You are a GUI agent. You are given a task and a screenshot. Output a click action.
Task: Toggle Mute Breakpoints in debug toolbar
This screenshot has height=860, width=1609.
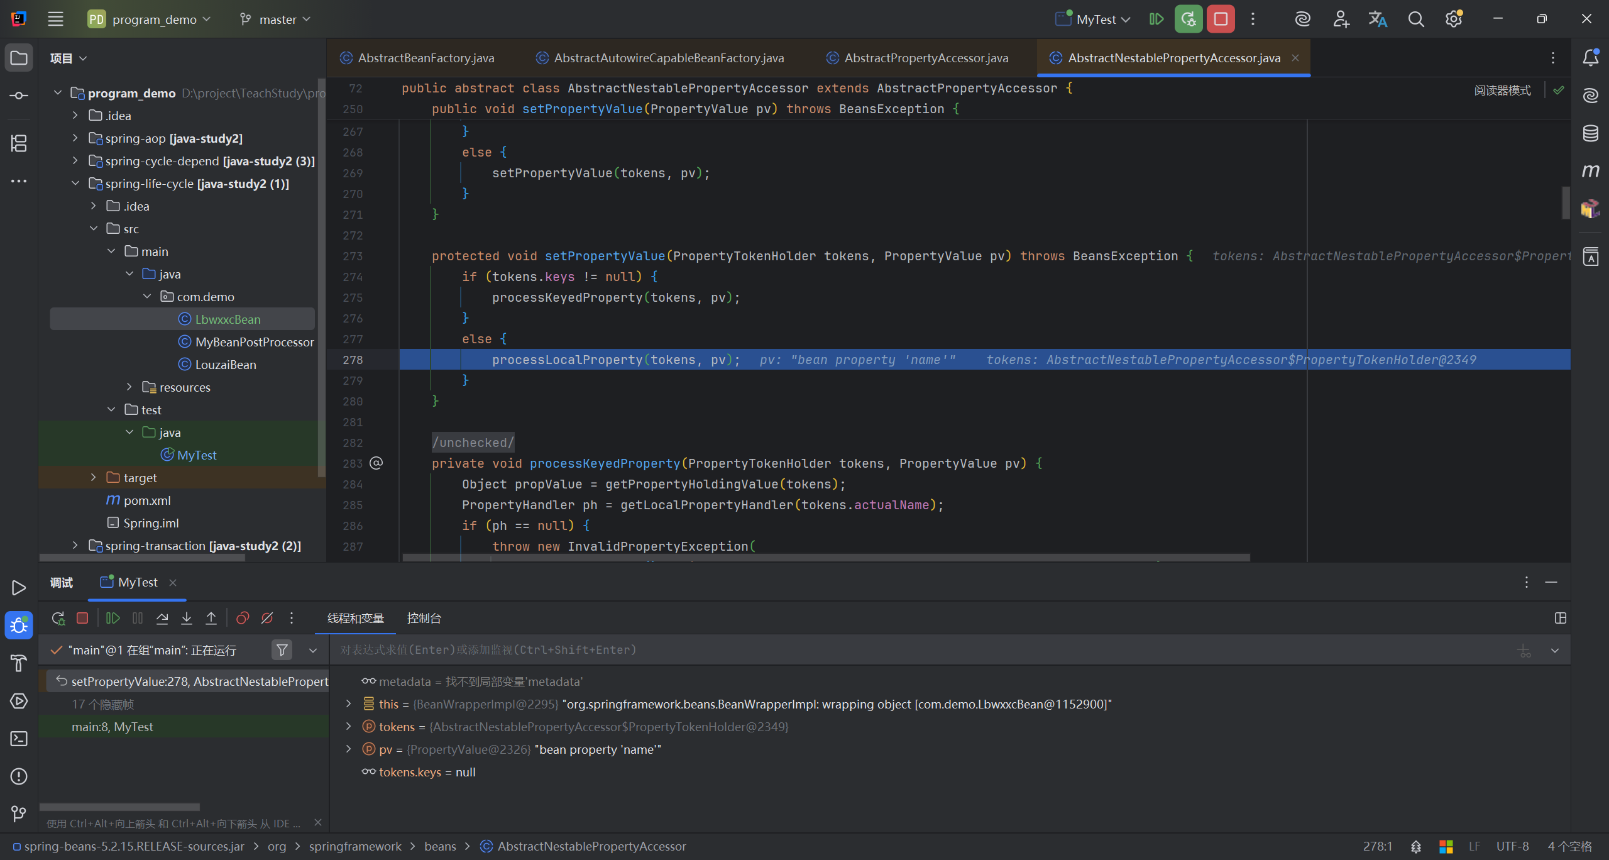click(267, 618)
